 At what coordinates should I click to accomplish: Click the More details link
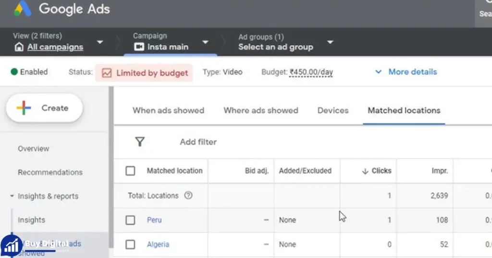(x=413, y=72)
